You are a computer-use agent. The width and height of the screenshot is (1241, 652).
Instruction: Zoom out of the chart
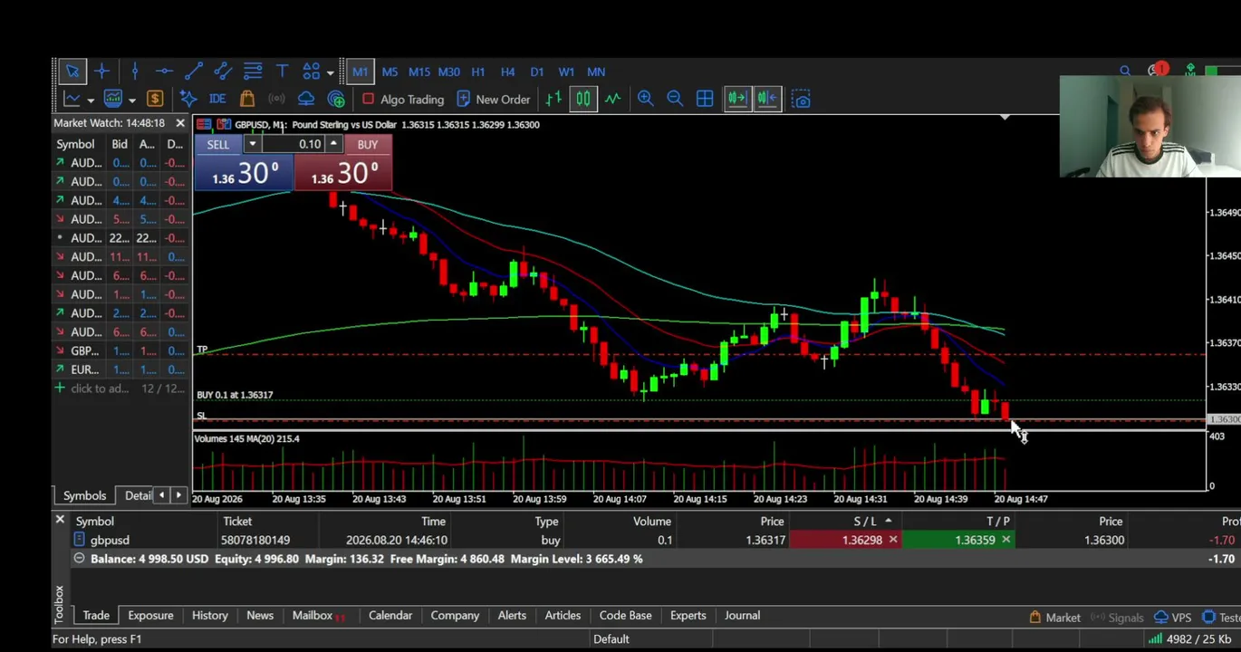[x=675, y=100]
